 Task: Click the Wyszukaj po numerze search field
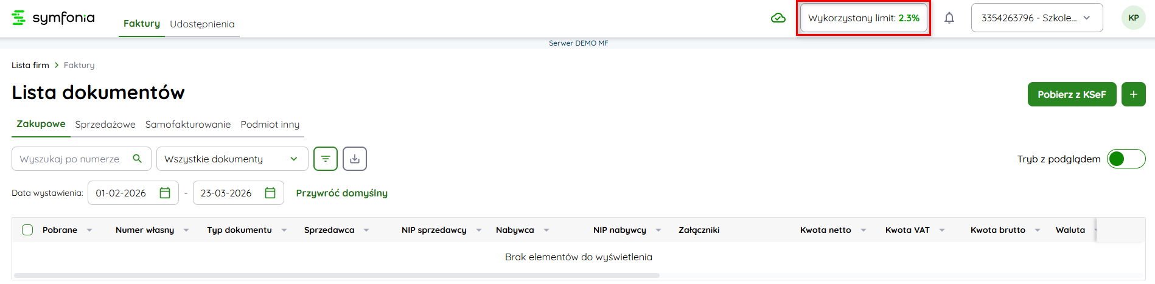(x=70, y=159)
